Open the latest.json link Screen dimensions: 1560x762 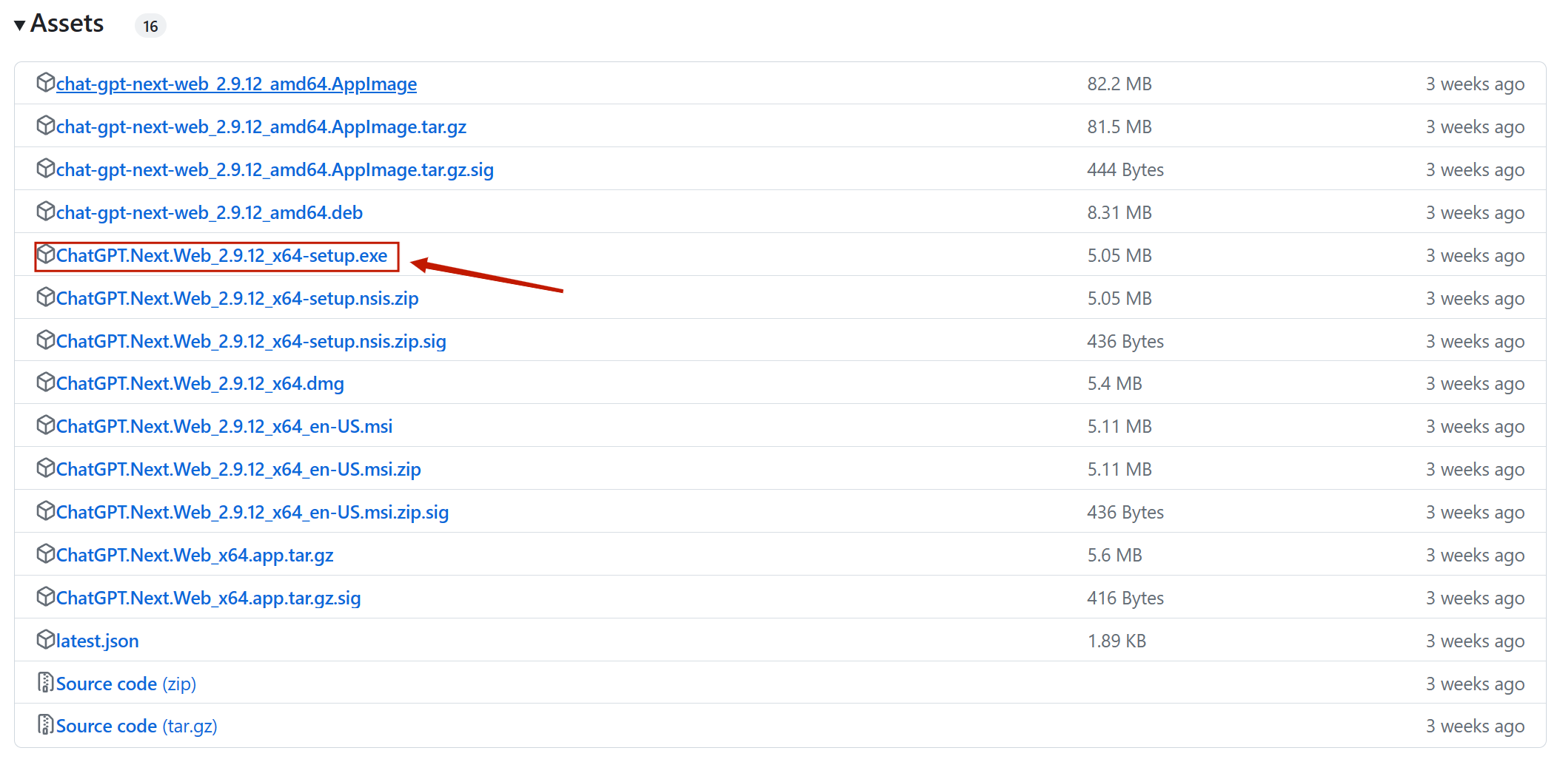click(x=98, y=641)
